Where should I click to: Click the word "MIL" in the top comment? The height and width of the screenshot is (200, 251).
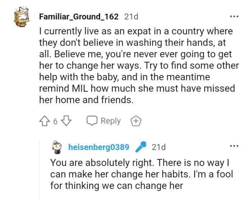pos(78,89)
